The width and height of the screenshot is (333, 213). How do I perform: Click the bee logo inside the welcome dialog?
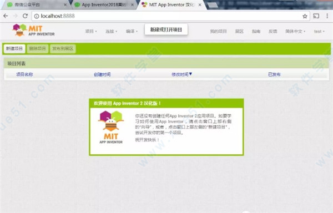(x=111, y=127)
